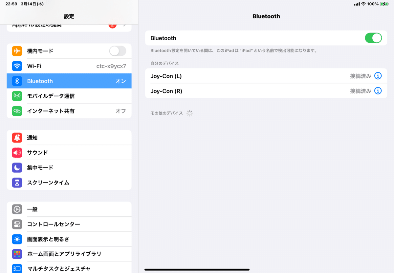
Task: Tap the date 3月14日(木)
Action: click(x=32, y=4)
